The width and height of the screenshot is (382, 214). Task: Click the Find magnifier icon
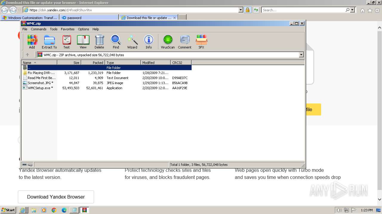click(116, 42)
